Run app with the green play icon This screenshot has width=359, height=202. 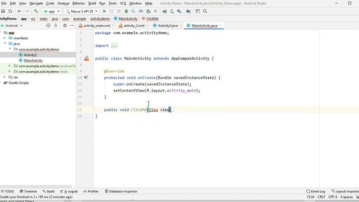[x=104, y=11]
